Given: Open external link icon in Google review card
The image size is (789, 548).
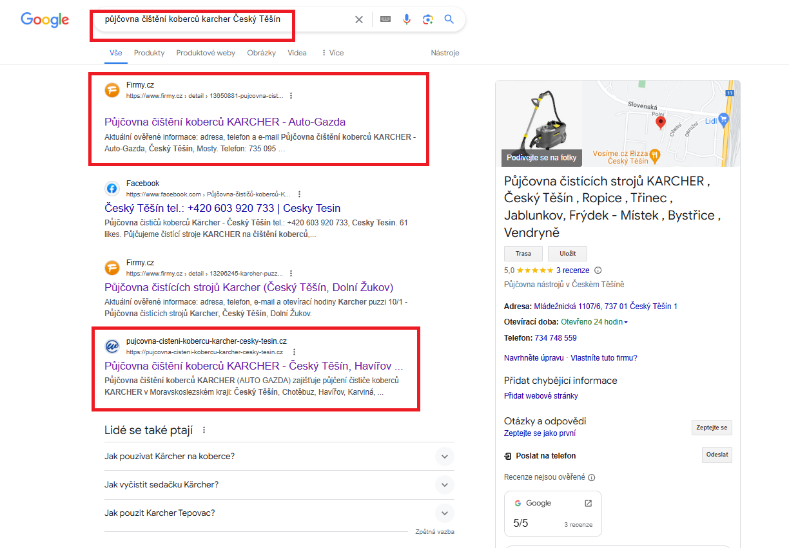Looking at the screenshot, I should click(x=588, y=504).
